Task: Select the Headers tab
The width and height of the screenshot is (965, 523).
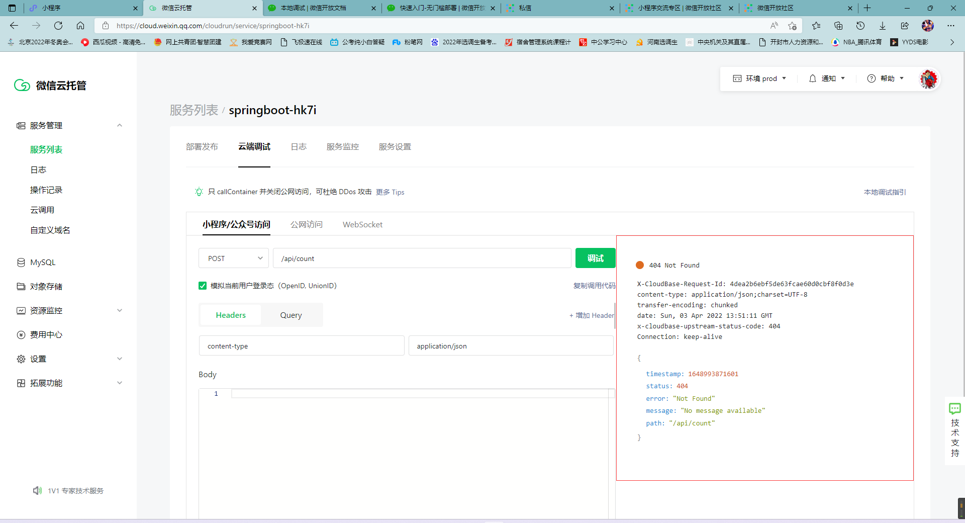Action: pyautogui.click(x=231, y=315)
